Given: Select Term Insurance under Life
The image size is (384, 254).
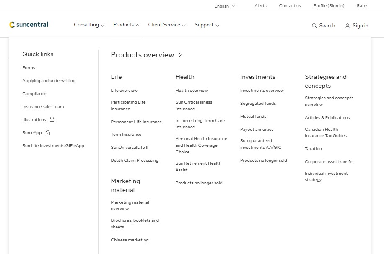Looking at the screenshot, I should coord(126,135).
